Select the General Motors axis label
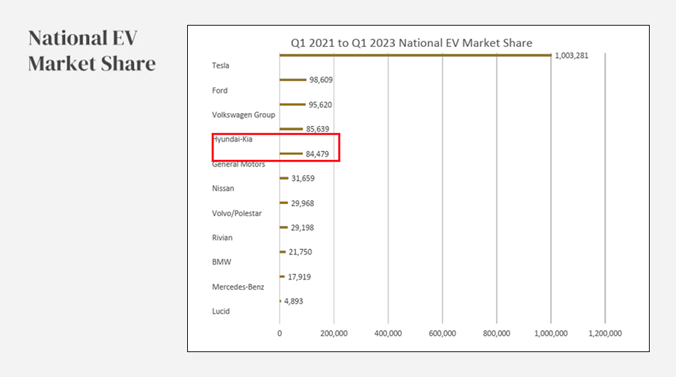676x377 pixels. pos(238,164)
